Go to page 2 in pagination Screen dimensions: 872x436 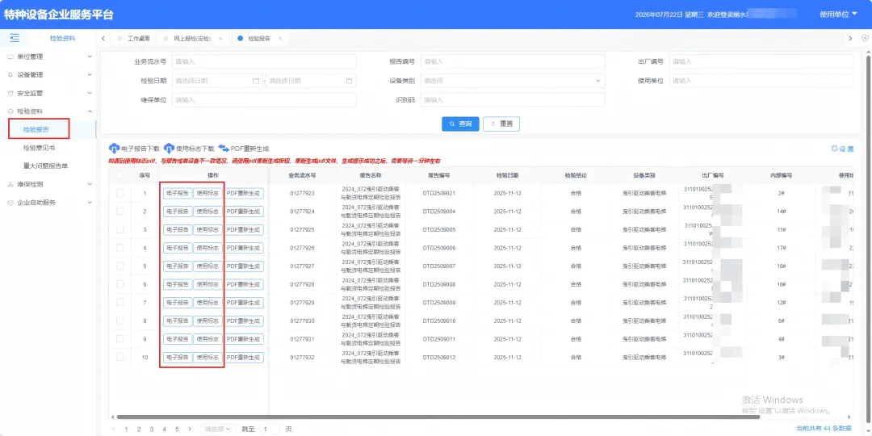click(139, 430)
